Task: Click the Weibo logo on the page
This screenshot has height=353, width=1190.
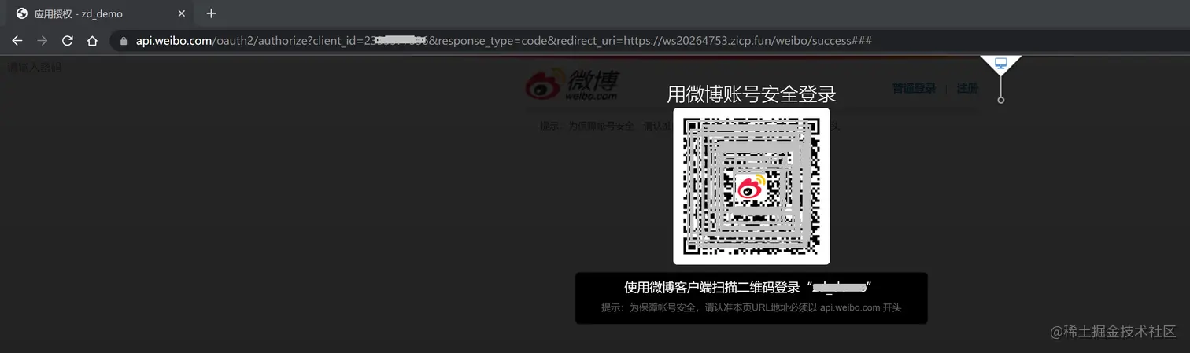Action: [572, 84]
